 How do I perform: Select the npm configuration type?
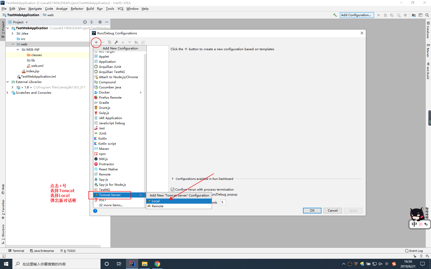118,154
